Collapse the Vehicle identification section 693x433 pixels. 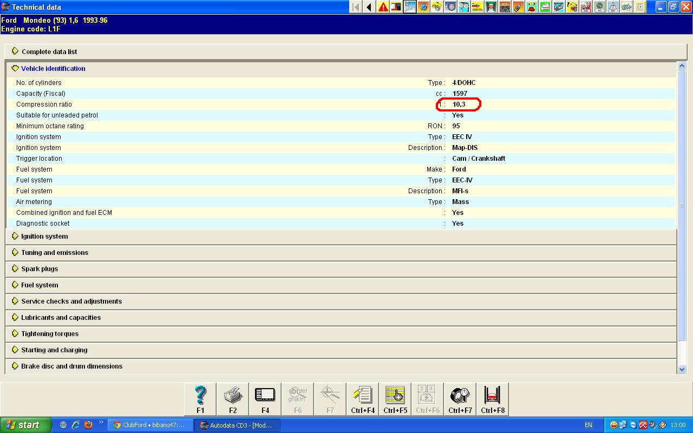[x=53, y=69]
